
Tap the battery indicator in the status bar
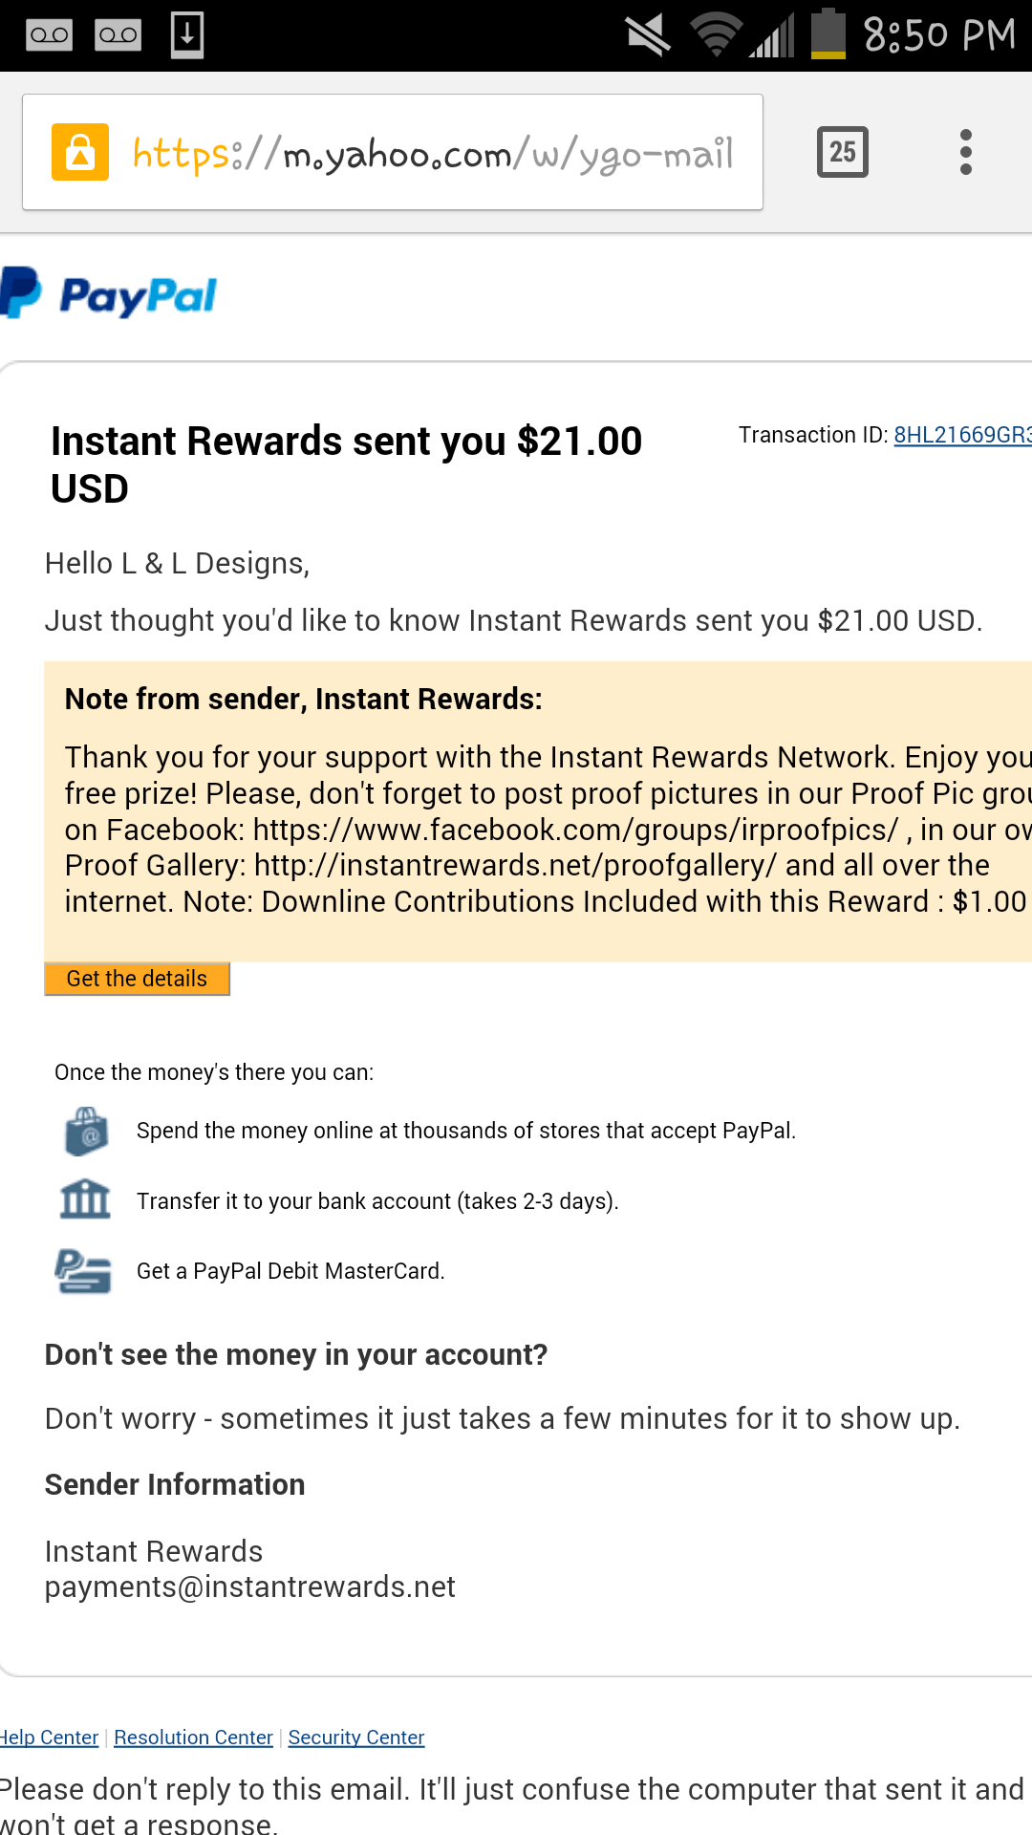828,33
